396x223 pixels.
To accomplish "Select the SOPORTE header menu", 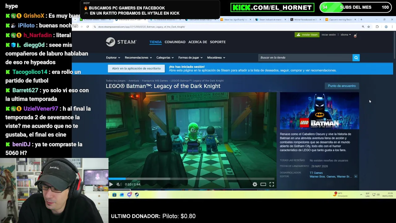I will coord(217,42).
